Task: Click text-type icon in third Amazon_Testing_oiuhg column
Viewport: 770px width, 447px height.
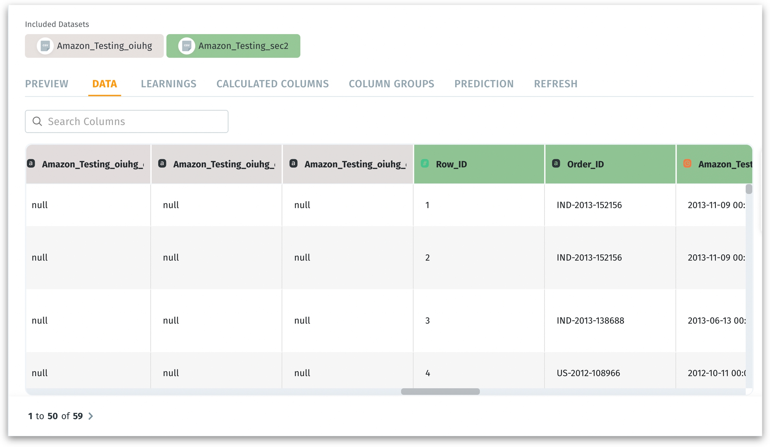Action: click(293, 163)
